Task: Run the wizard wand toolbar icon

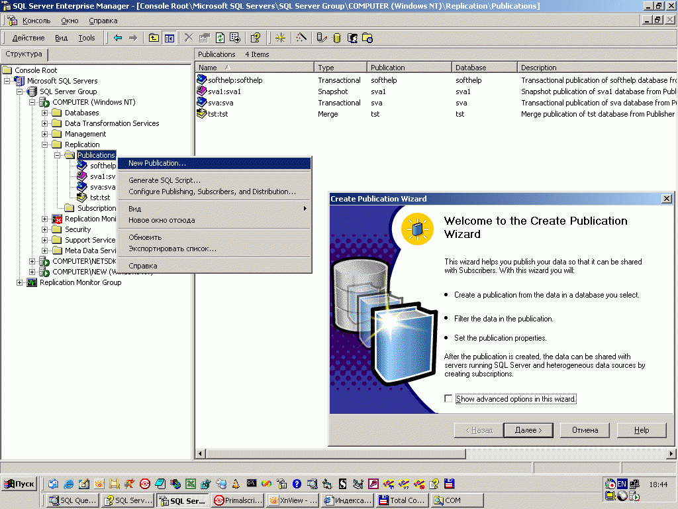Action: tap(301, 38)
